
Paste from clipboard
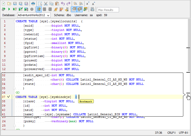pos(57,4)
